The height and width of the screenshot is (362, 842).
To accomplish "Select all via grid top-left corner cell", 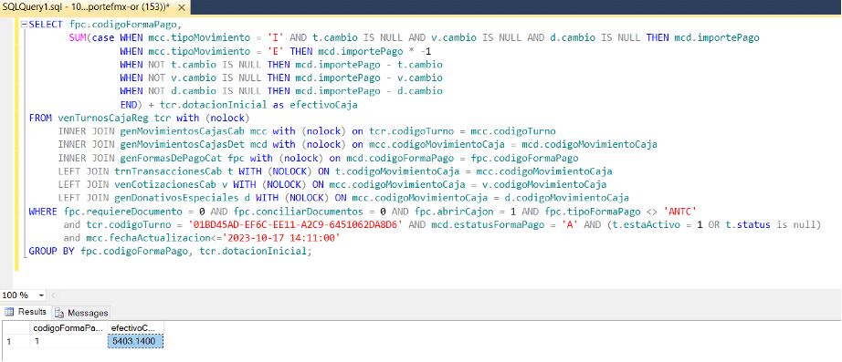I will [x=15, y=327].
